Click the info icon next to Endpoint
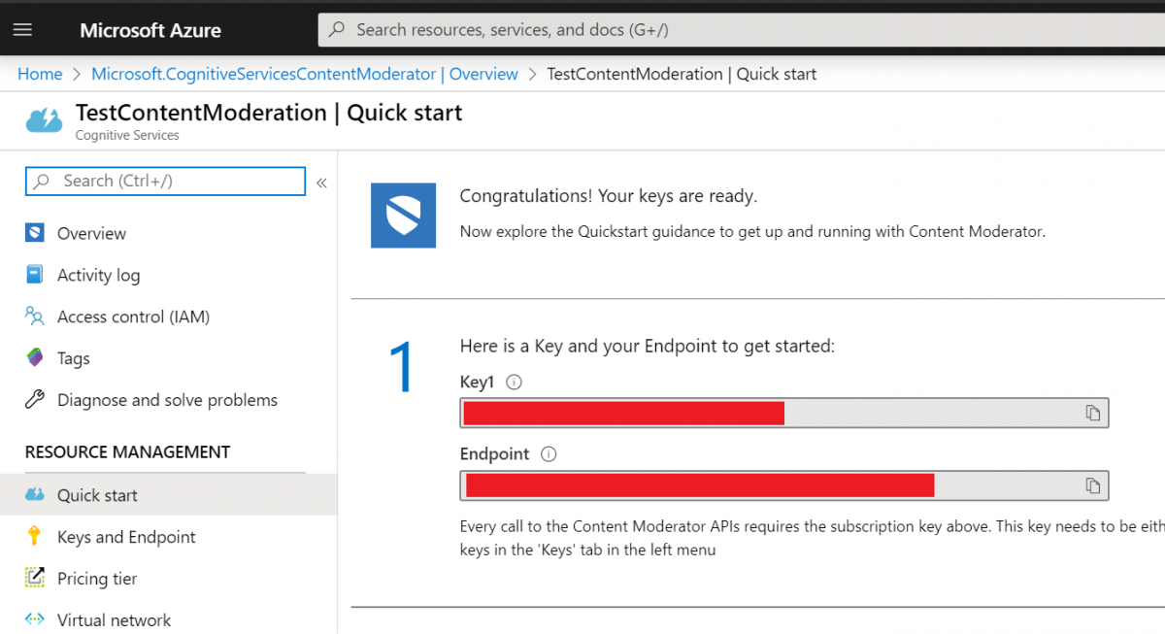 click(x=549, y=454)
